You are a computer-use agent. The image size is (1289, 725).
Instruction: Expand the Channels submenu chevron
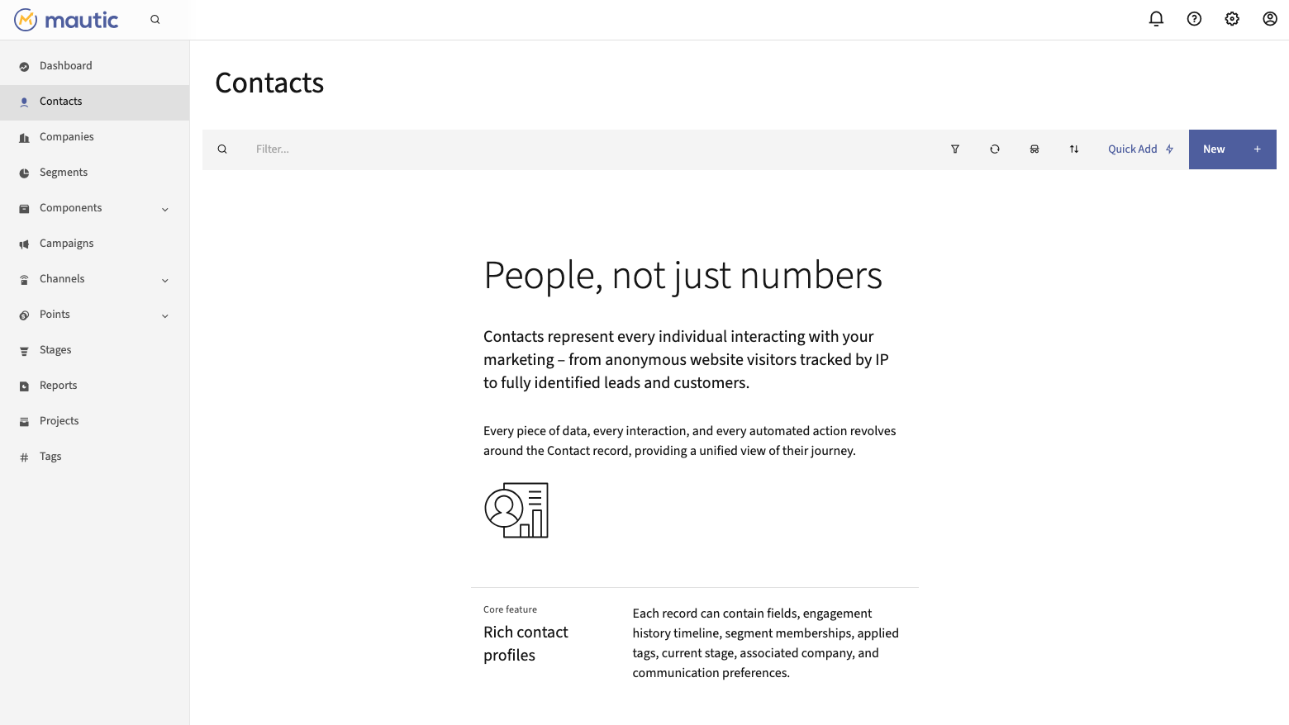tap(165, 281)
